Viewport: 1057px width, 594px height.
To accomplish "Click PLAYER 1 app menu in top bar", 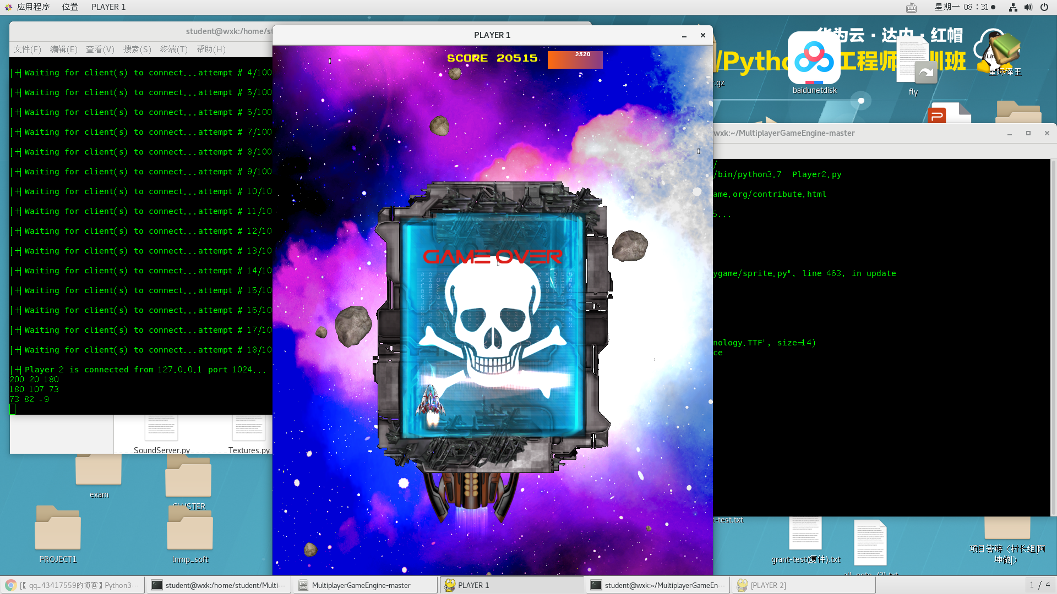I will pyautogui.click(x=108, y=7).
